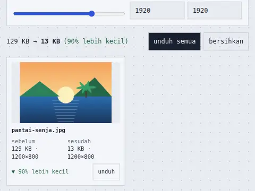Click the '129 KB · 1200×800' value under sebelum
The width and height of the screenshot is (255, 191).
[x=25, y=153]
